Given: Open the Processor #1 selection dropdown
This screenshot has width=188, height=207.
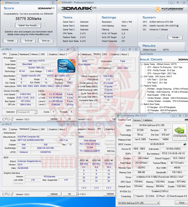Looking at the screenshot, I should (x=35, y=112).
